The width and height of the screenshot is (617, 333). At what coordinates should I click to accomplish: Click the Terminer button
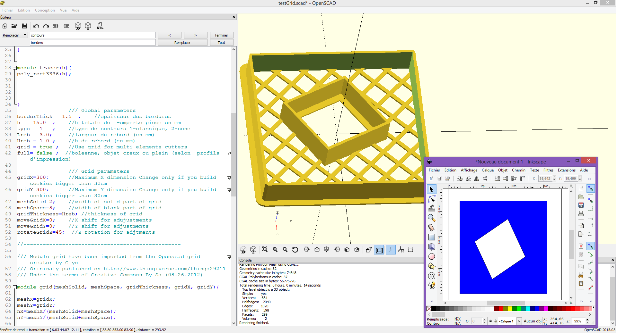coord(221,35)
